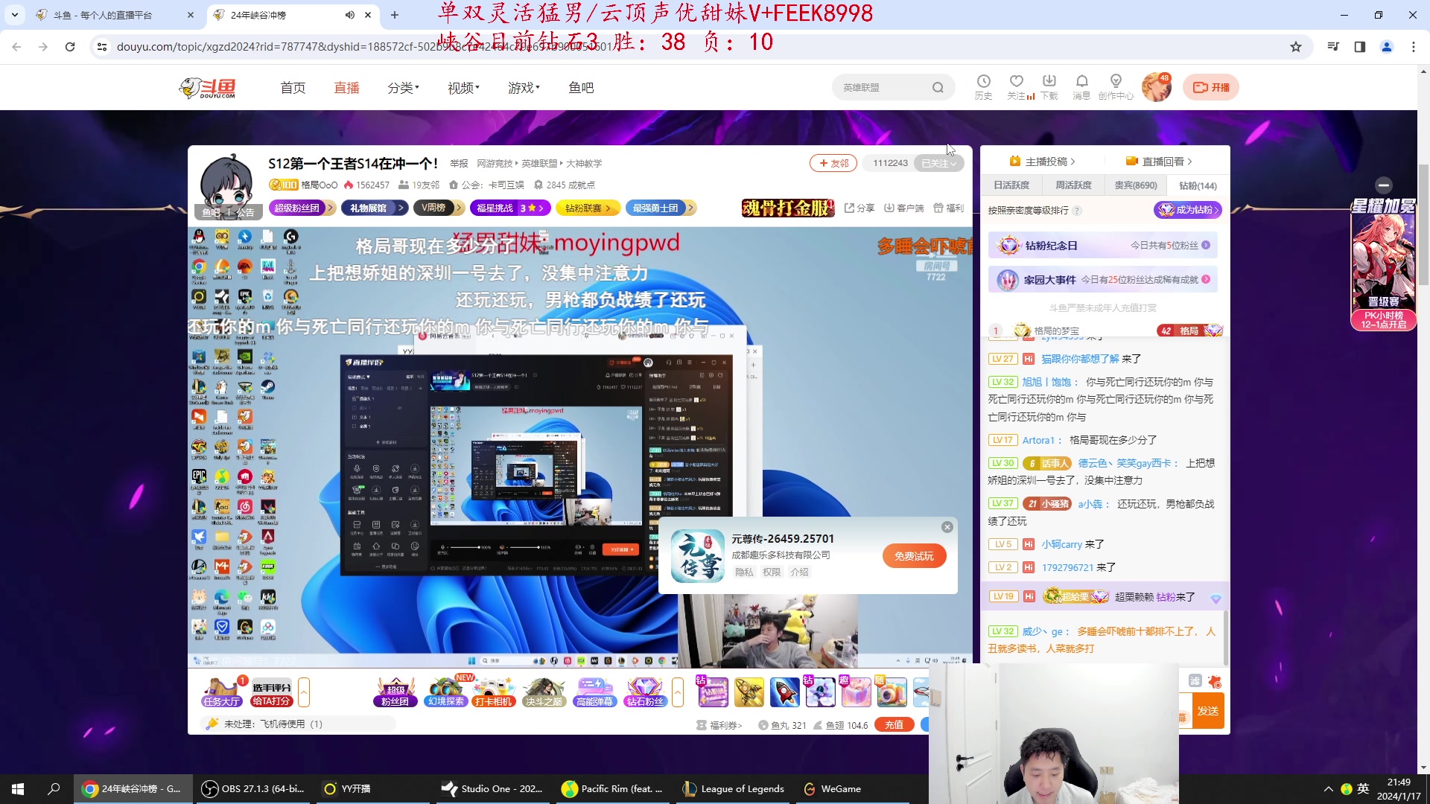Switch to 周活跃度 tab
The width and height of the screenshot is (1430, 804).
(1073, 185)
